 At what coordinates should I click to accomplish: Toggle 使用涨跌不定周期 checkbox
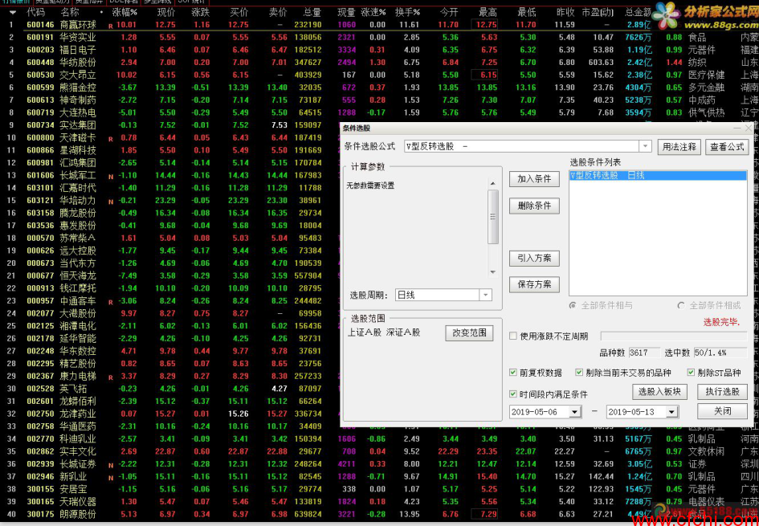(x=513, y=336)
